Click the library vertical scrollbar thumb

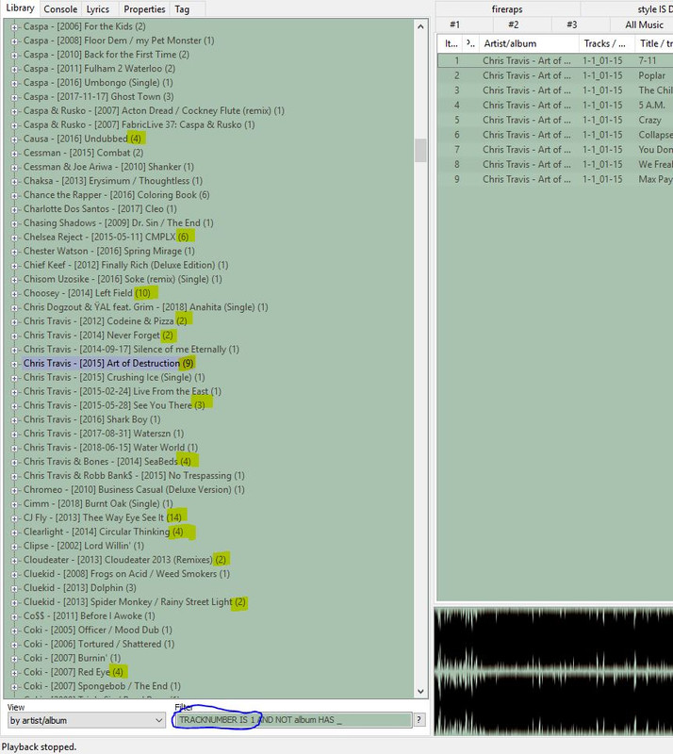pos(420,151)
